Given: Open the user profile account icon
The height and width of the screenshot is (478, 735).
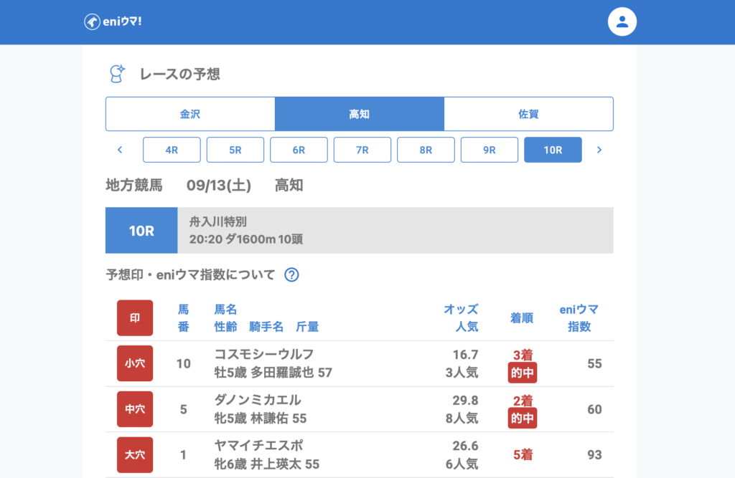Looking at the screenshot, I should tap(622, 21).
